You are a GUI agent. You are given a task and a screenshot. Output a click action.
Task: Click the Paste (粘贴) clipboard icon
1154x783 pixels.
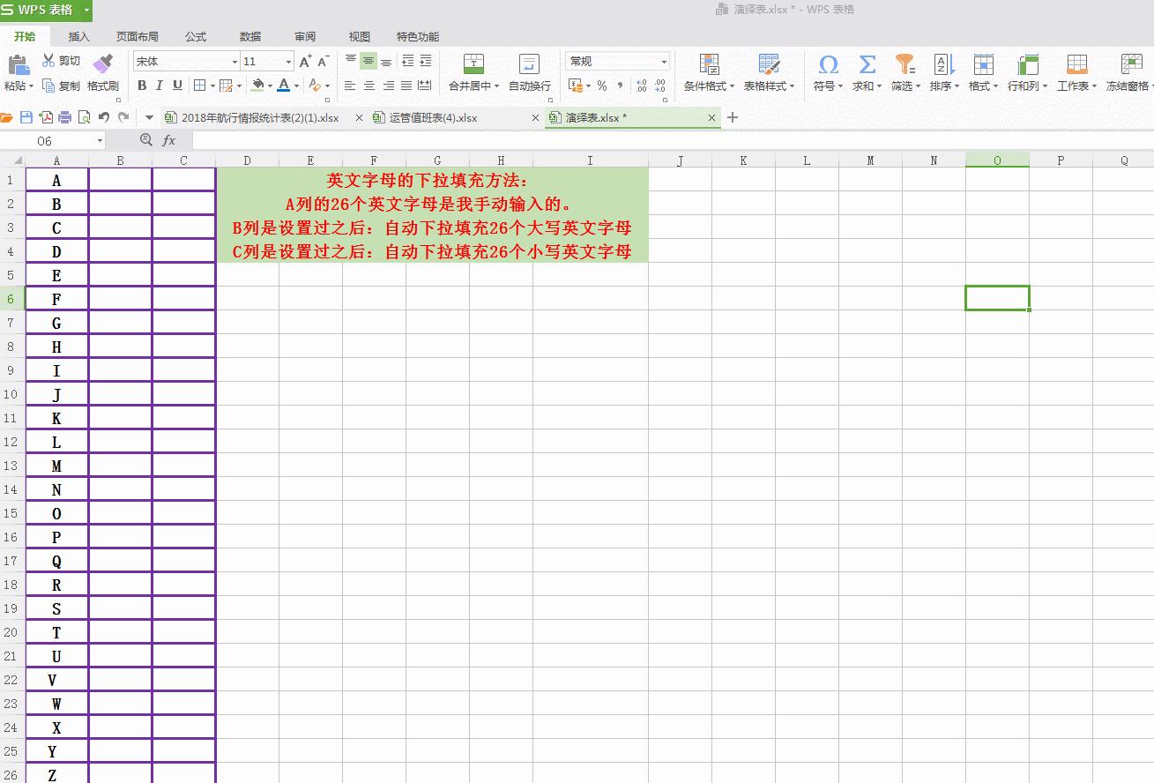click(x=18, y=64)
